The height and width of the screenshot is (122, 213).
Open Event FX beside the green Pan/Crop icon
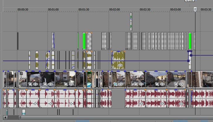121,84
